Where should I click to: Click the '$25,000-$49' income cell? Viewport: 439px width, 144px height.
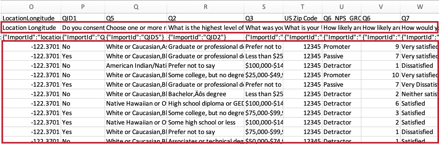[264, 75]
